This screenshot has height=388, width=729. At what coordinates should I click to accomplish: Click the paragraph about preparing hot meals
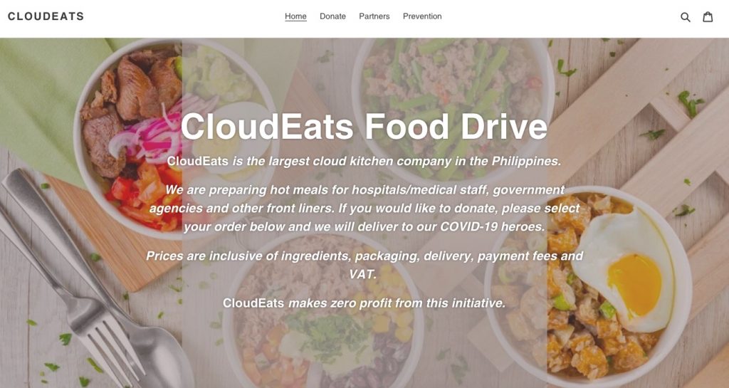[x=364, y=208]
